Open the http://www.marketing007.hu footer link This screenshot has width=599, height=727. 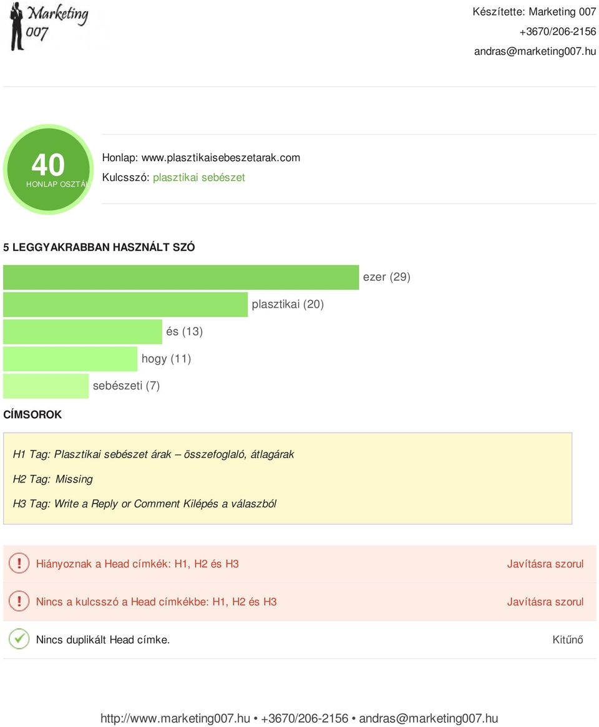(175, 718)
